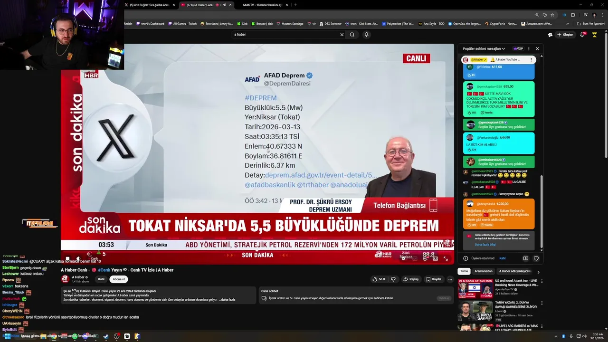Click the Oluştur create button
The image size is (608, 342).
pyautogui.click(x=565, y=35)
